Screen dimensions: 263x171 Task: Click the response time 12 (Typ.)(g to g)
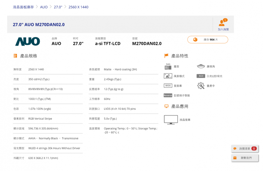pyautogui.click(x=114, y=89)
